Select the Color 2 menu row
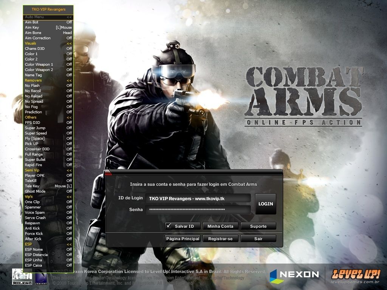The height and width of the screenshot is (290, 387). tap(48, 59)
